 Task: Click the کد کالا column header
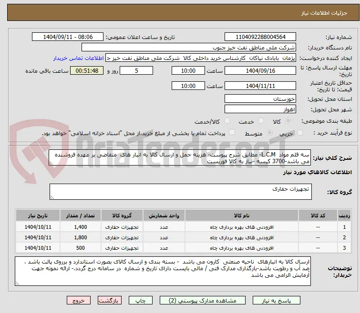[x=318, y=215]
